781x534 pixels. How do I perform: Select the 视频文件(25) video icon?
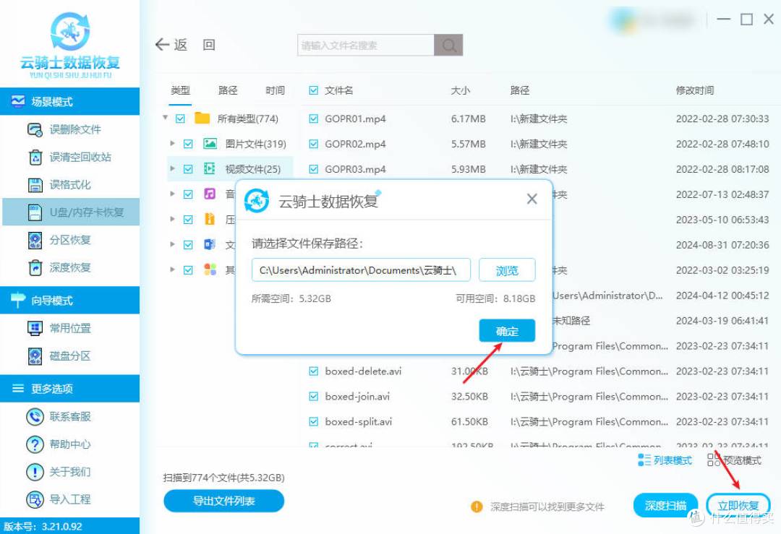(x=210, y=168)
